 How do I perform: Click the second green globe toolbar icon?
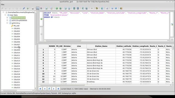pyautogui.click(x=60, y=8)
